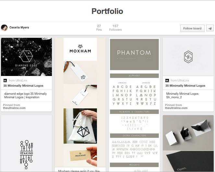
Task: Click the send board paper-plane icon
Action: [210, 28]
